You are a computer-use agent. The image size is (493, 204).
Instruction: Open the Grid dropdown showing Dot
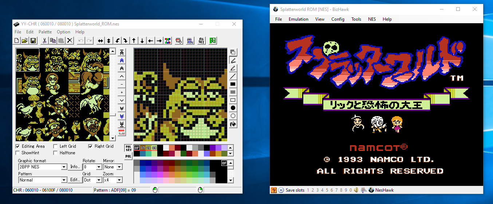click(99, 180)
